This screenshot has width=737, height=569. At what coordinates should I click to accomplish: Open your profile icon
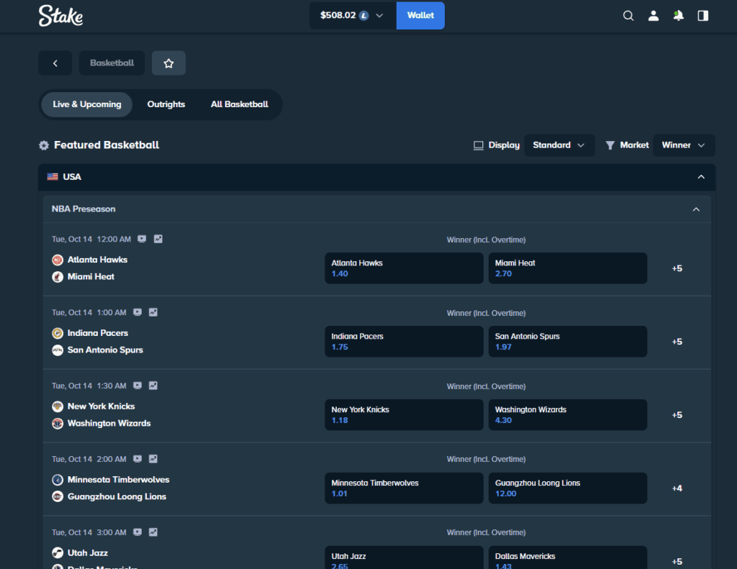[653, 15]
